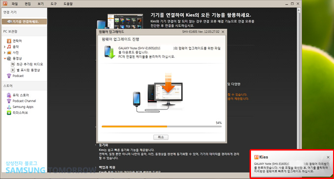Click the 백업과 복원 heading text
This screenshot has width=334, height=179.
point(107,167)
